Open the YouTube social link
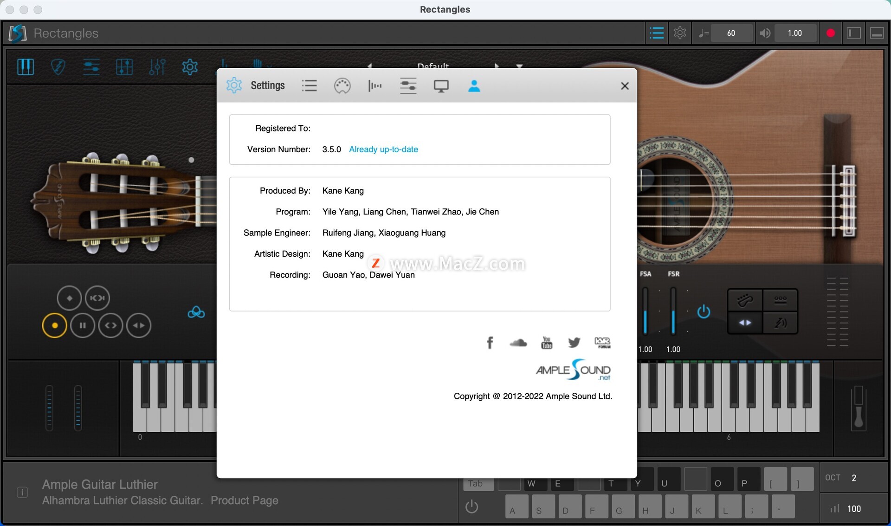891x526 pixels. point(547,343)
